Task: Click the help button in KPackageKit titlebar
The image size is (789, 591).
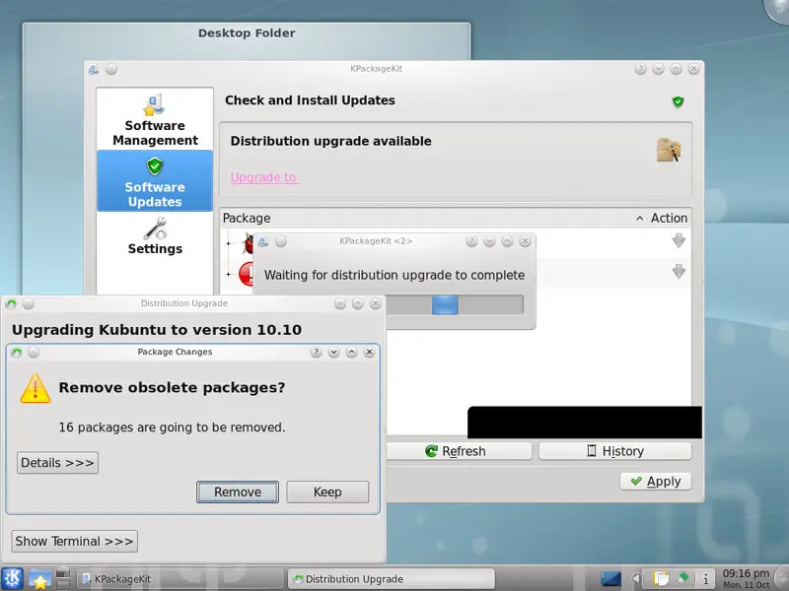Action: tap(640, 69)
